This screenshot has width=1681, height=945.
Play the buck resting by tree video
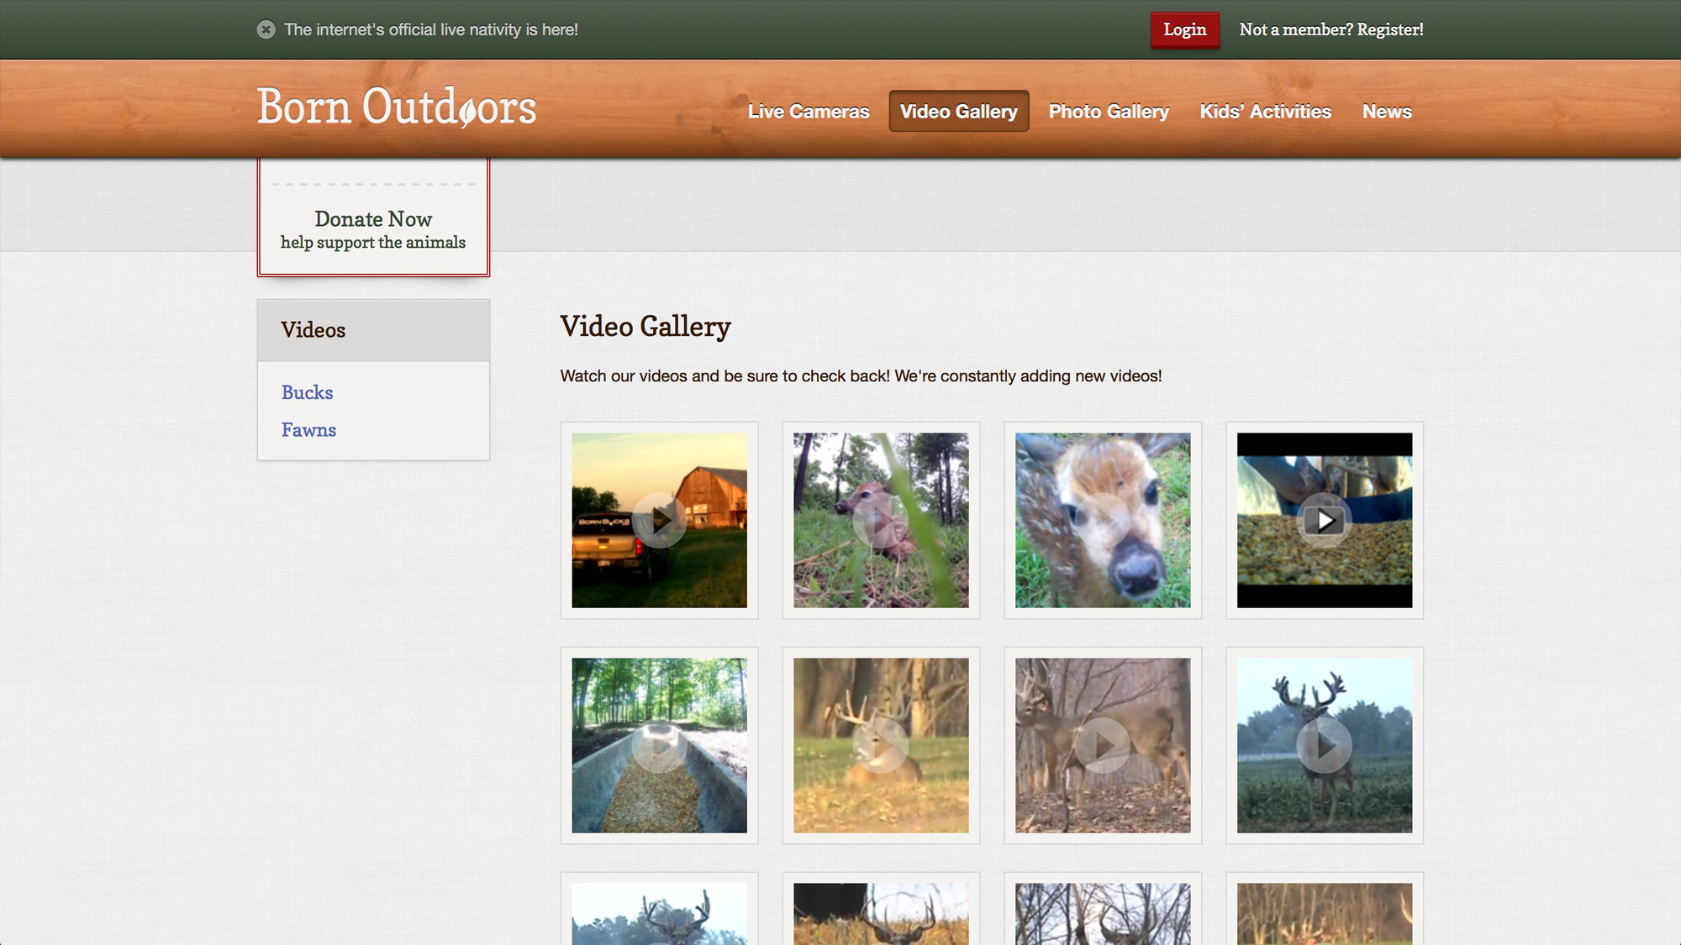pyautogui.click(x=881, y=746)
